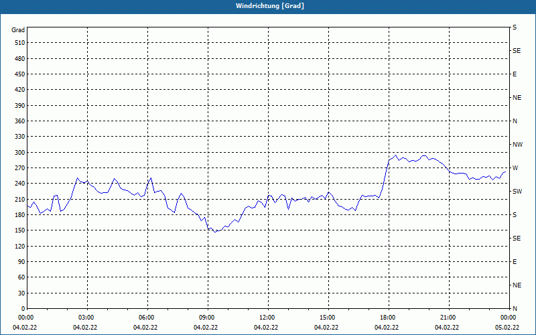Click the S compass label at the 180 gridline

[515, 215]
